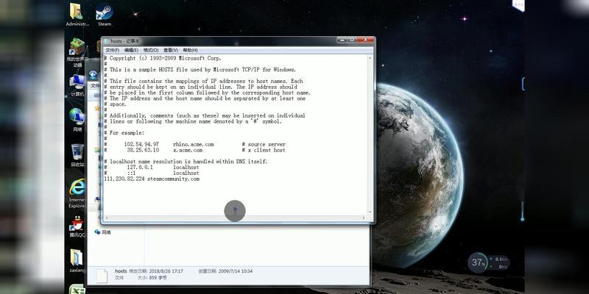Click the hosts file icon in Explorer details pane
589x294 pixels.
(102, 276)
